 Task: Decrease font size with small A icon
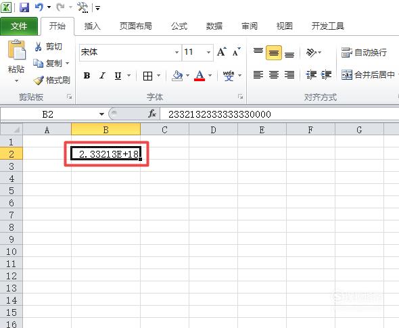click(237, 52)
